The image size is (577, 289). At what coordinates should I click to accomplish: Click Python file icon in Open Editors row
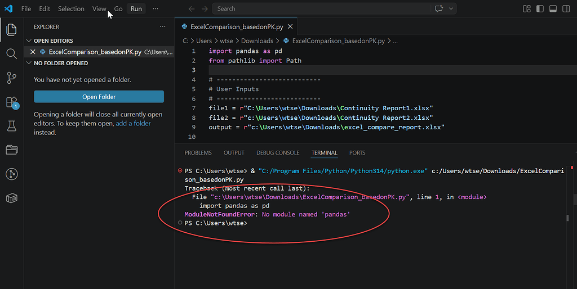(43, 52)
